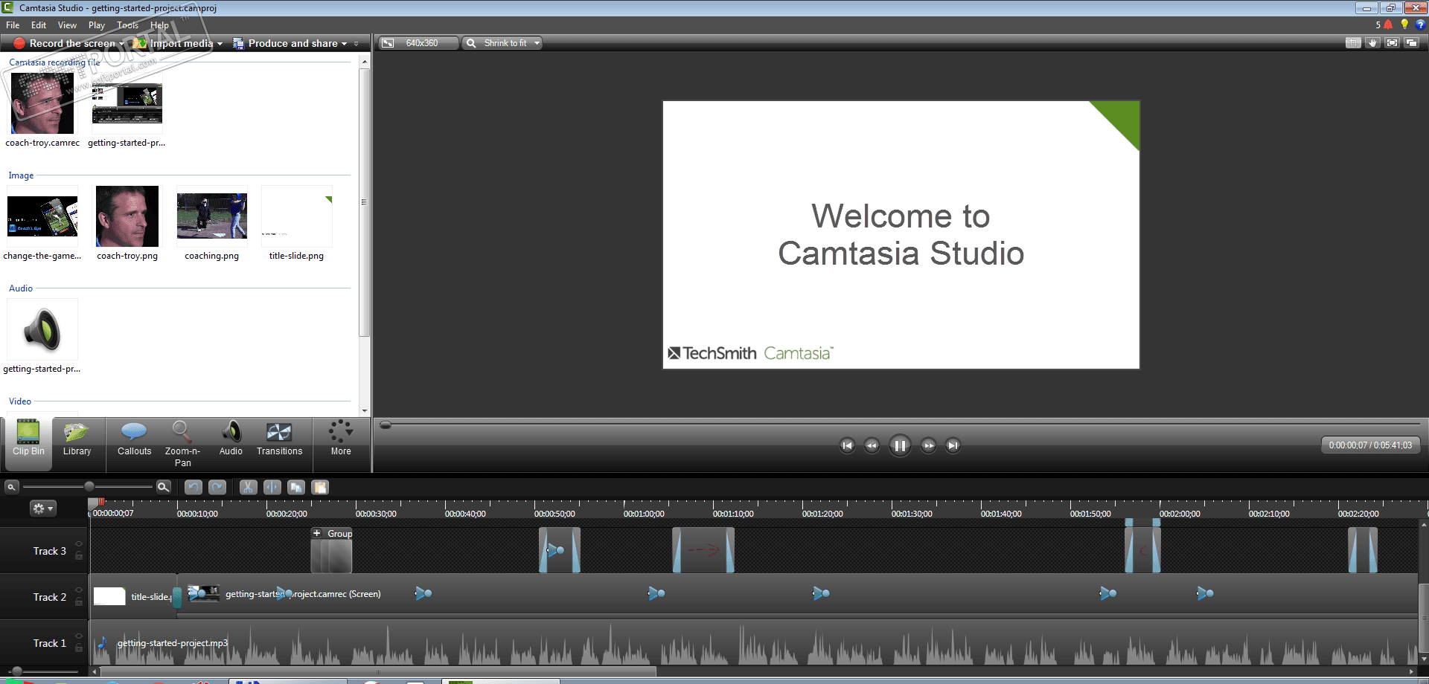Open the tips lightbulb
Viewport: 1429px width, 684px height.
point(1404,25)
